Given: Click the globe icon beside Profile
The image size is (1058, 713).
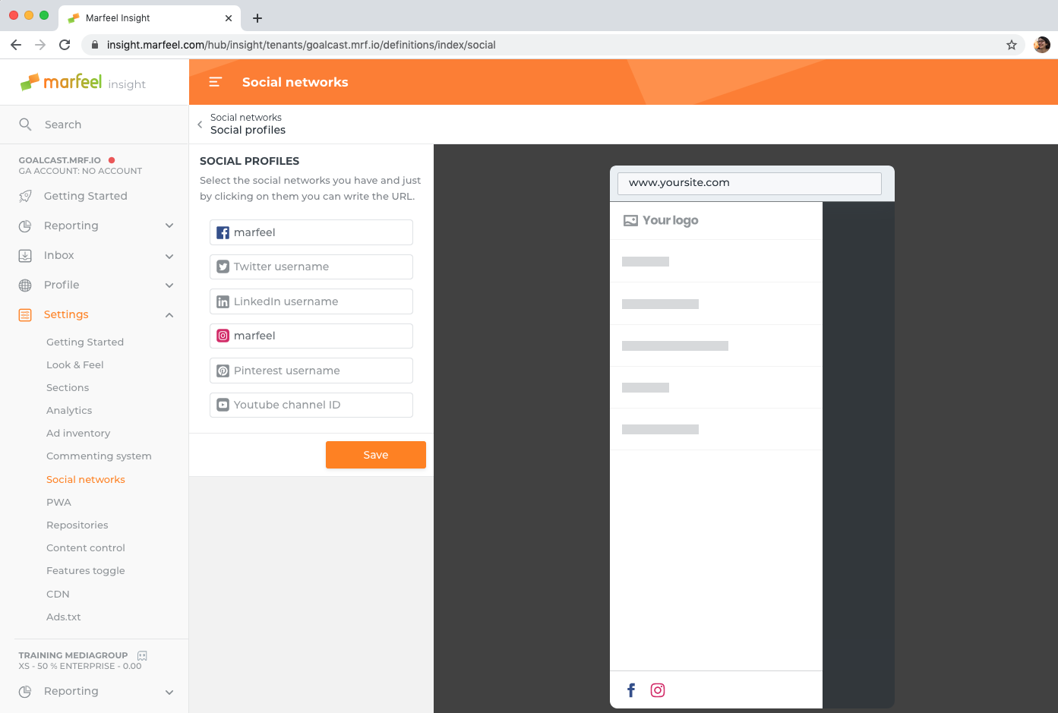Looking at the screenshot, I should (x=25, y=286).
